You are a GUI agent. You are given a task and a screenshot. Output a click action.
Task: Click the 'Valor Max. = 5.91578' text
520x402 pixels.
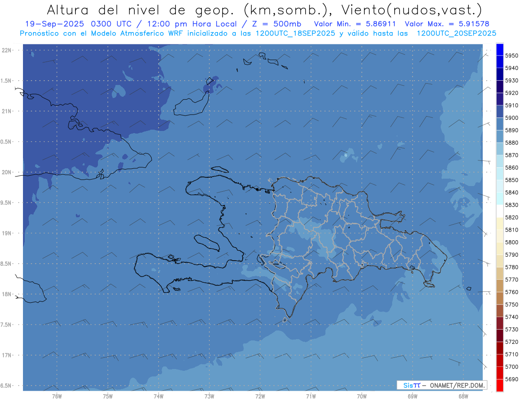click(x=447, y=24)
